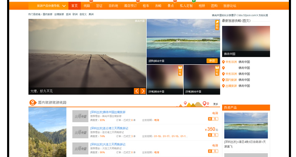Click the 参团 button on island banner
The height and width of the screenshot is (157, 296).
[212, 61]
